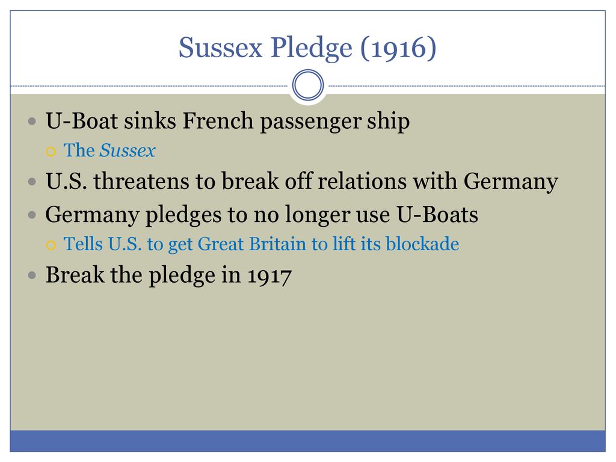Select the 'Break the pledge in 1917' line
This screenshot has height=462, width=616.
pyautogui.click(x=168, y=275)
